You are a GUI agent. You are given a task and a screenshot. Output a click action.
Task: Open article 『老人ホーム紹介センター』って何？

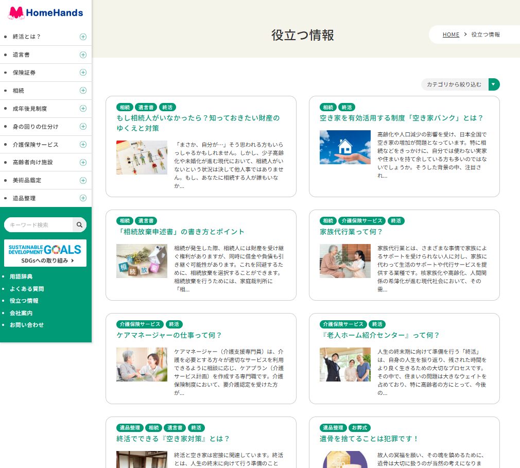coord(379,335)
